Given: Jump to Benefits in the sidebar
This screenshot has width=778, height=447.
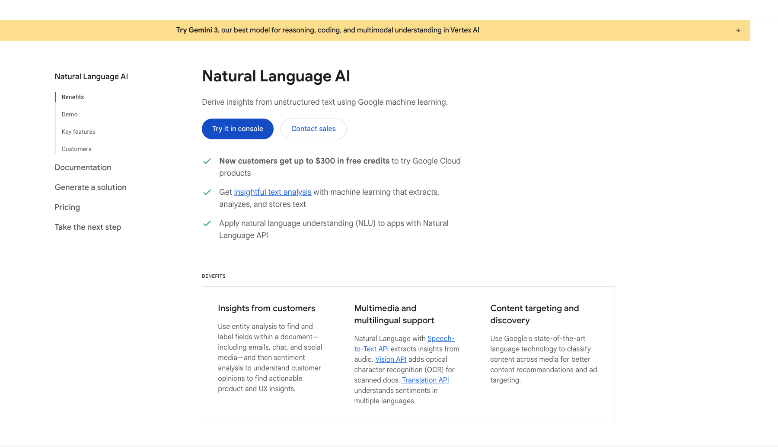Looking at the screenshot, I should [x=73, y=97].
